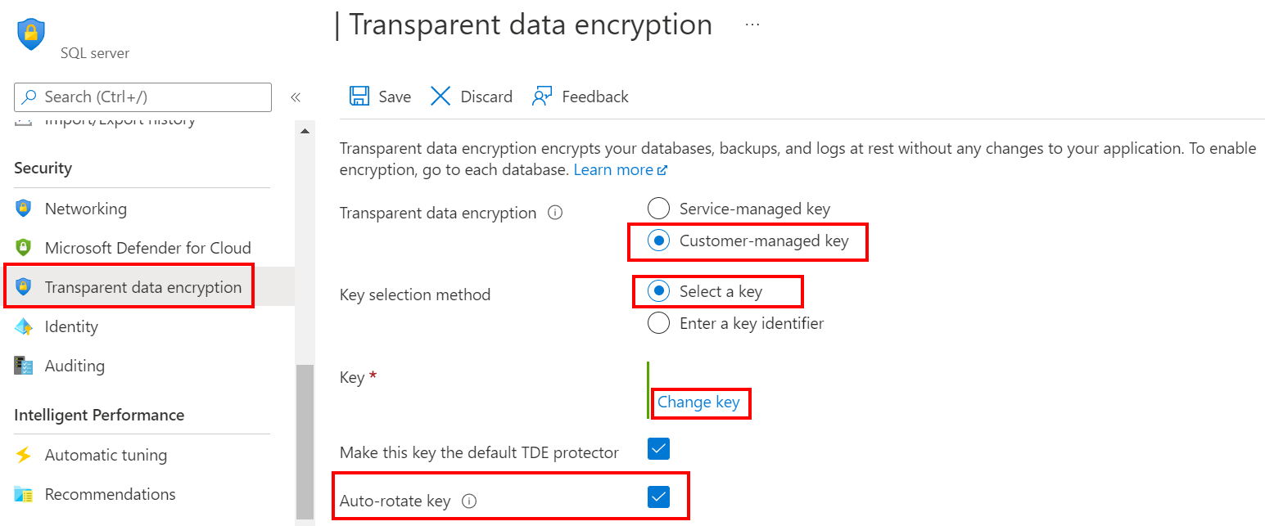The height and width of the screenshot is (526, 1265).
Task: Open the more options ellipsis in title
Action: (752, 25)
